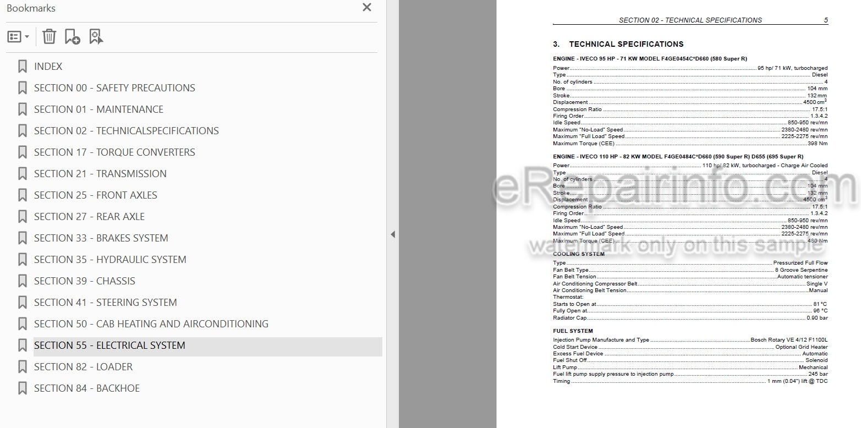
Task: Jump to SECTION 84 - BACKHOE
Action: [x=87, y=388]
